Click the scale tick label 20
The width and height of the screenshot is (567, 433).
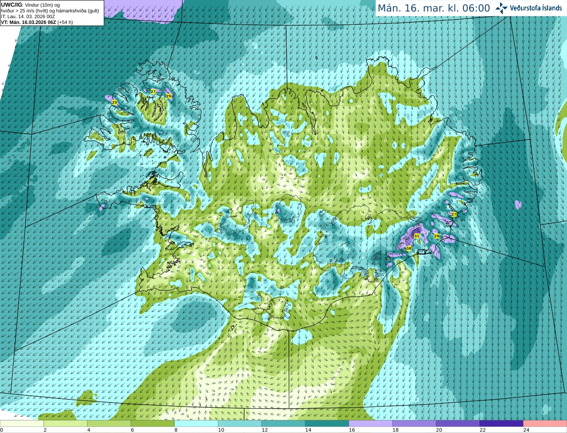click(439, 430)
